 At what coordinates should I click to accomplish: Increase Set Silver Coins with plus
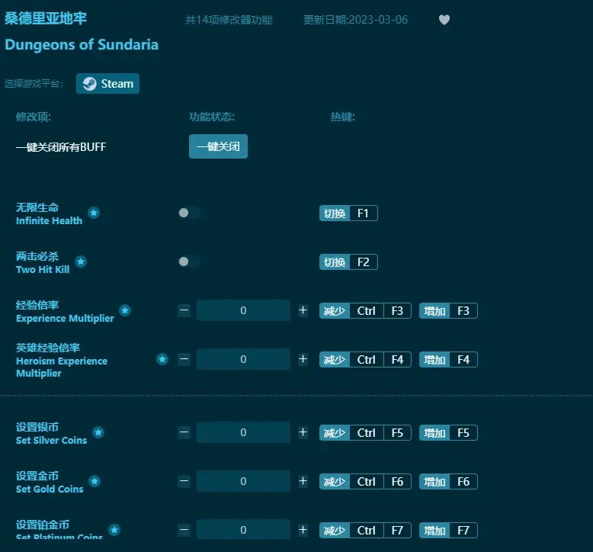[303, 432]
